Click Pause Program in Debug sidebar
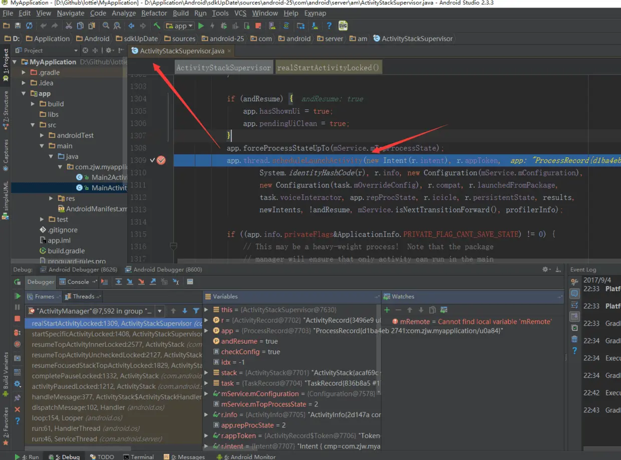Screen dimensions: 621x460 click(x=18, y=307)
